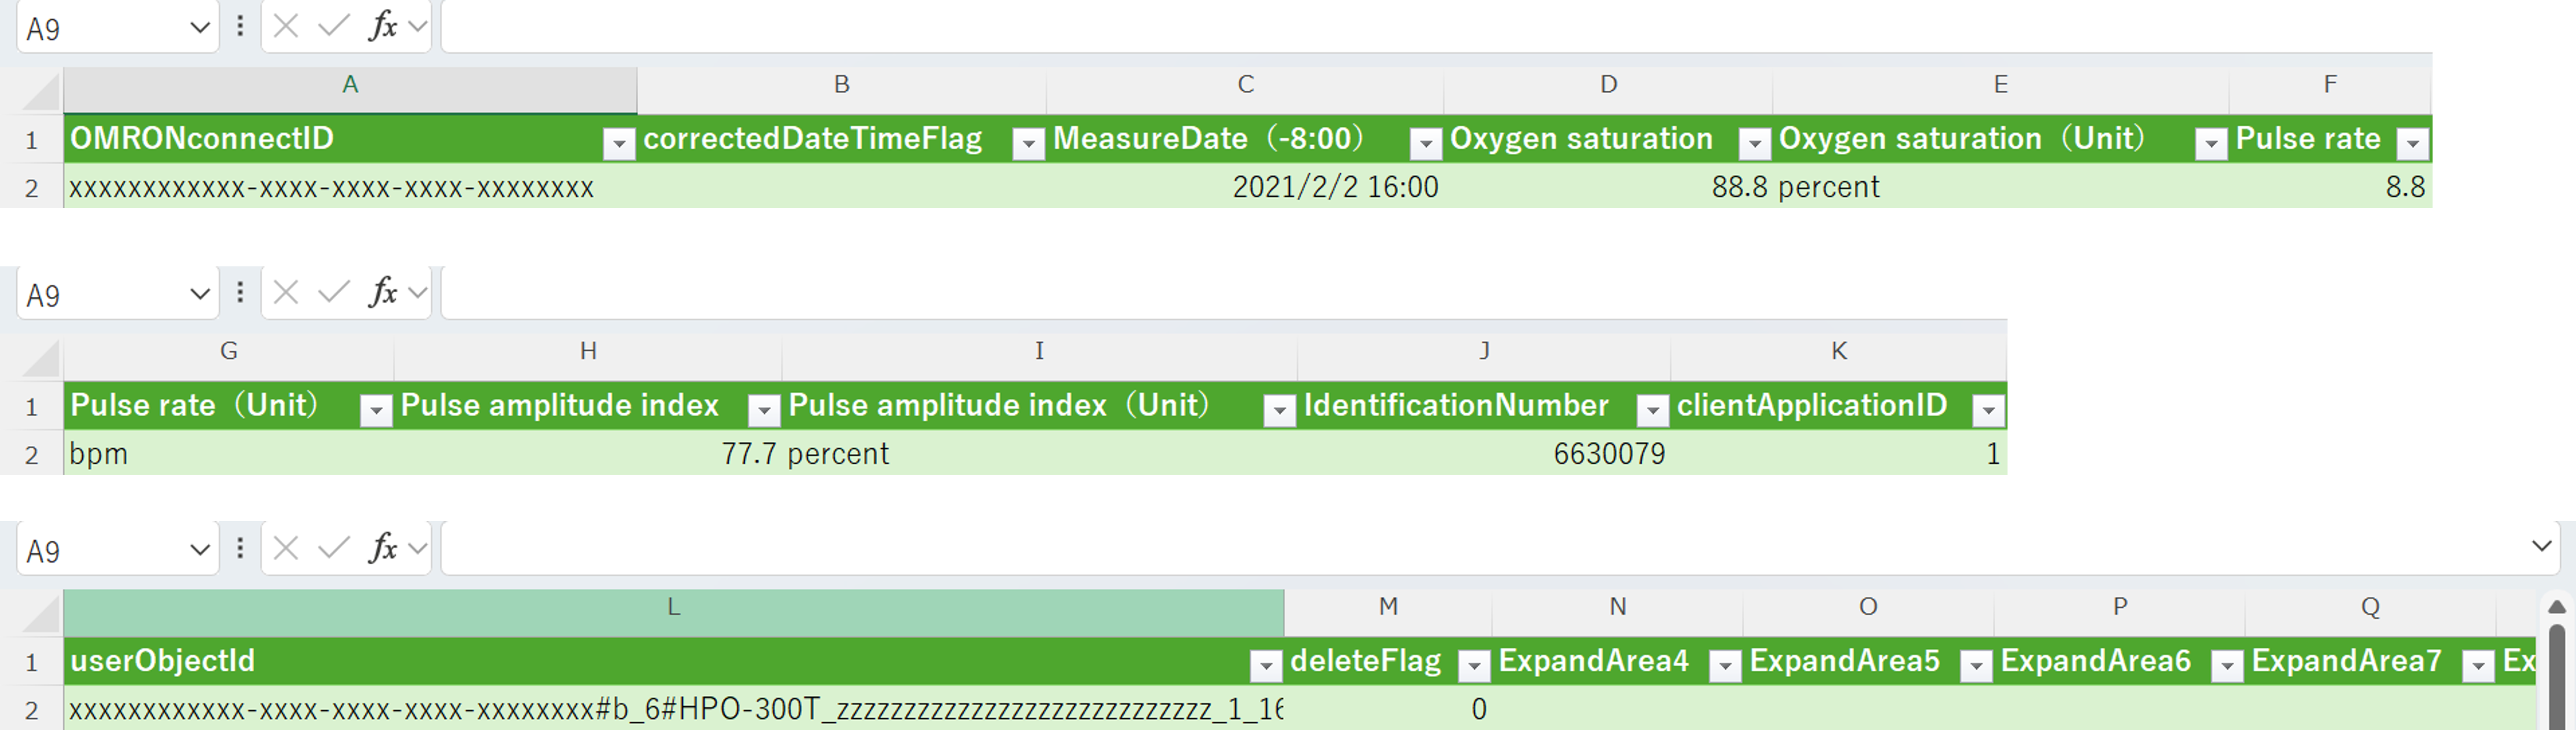
Task: Select column J header
Action: pyautogui.click(x=1484, y=351)
